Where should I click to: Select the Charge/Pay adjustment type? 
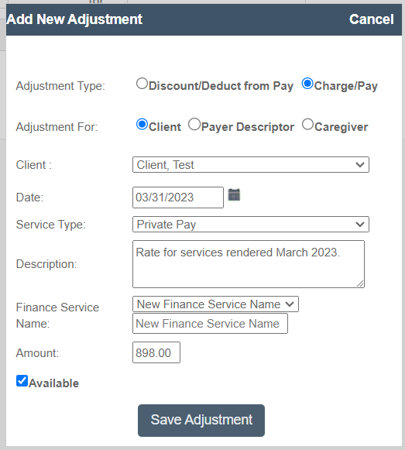pyautogui.click(x=307, y=84)
